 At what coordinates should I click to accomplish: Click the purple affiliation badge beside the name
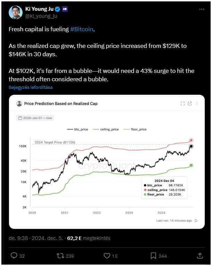pos(65,9)
